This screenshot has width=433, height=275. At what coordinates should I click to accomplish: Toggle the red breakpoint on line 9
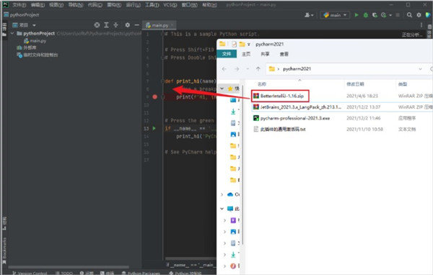point(154,96)
